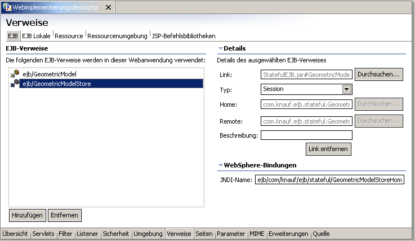415x241 pixels.
Task: Open the Filter page tab
Action: pyautogui.click(x=65, y=234)
